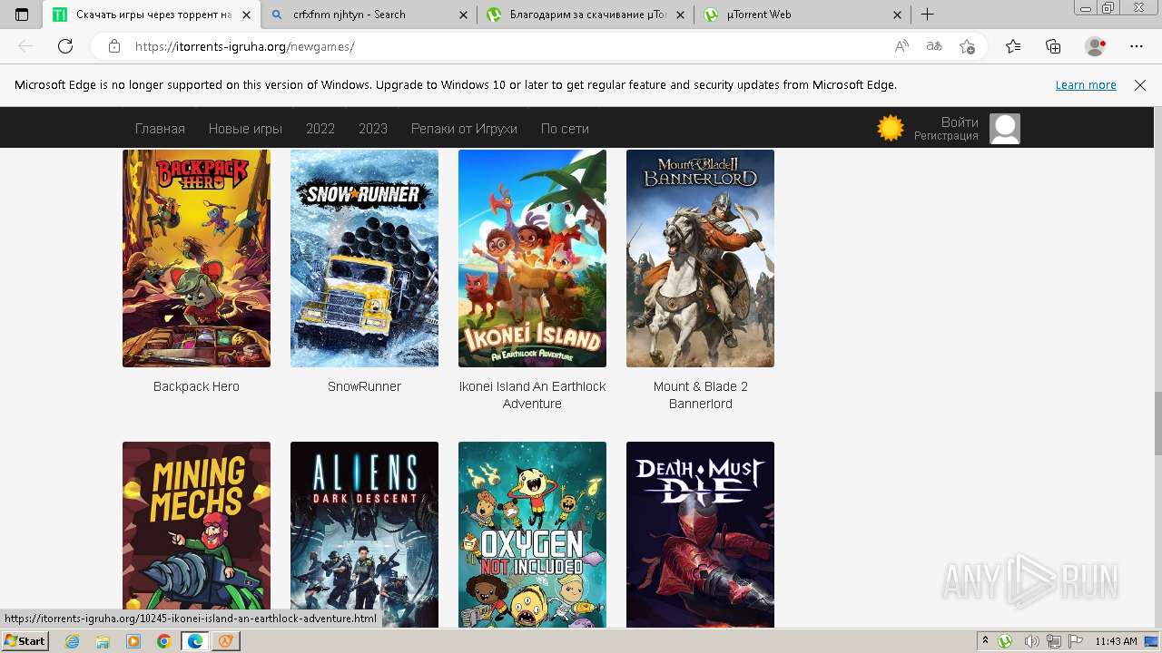Dismiss the Edge unsupported notification bar

1140,85
